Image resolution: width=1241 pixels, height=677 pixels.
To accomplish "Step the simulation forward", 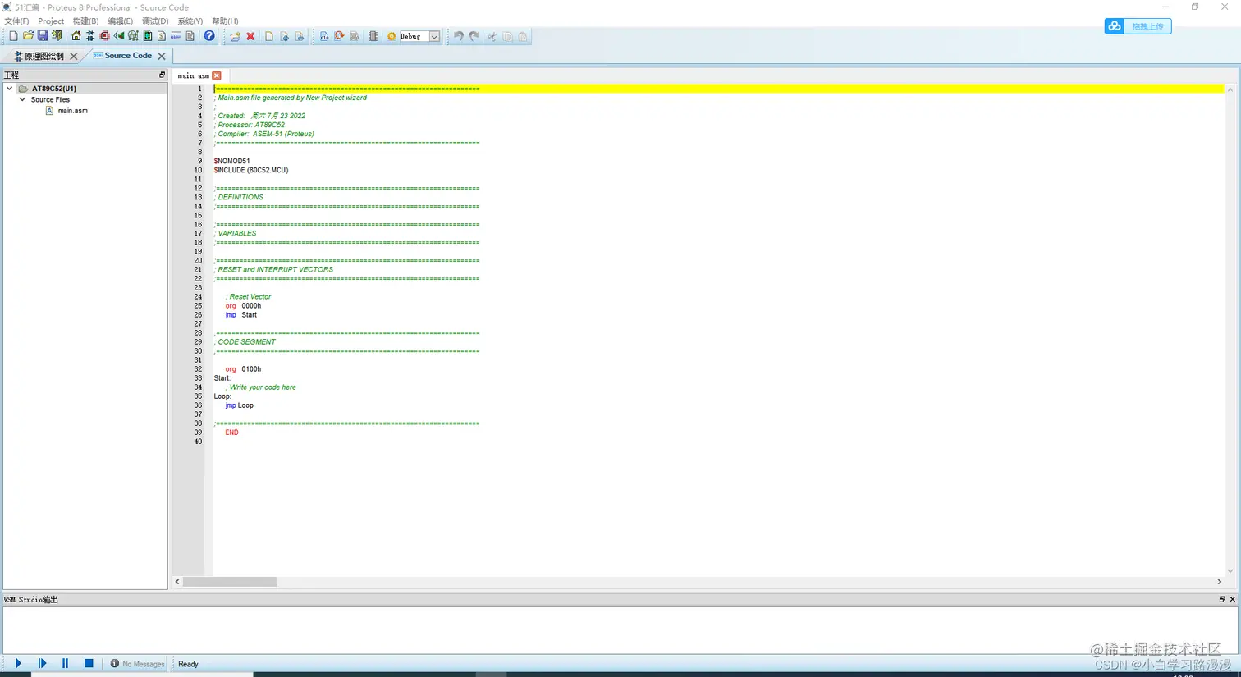I will 42,663.
